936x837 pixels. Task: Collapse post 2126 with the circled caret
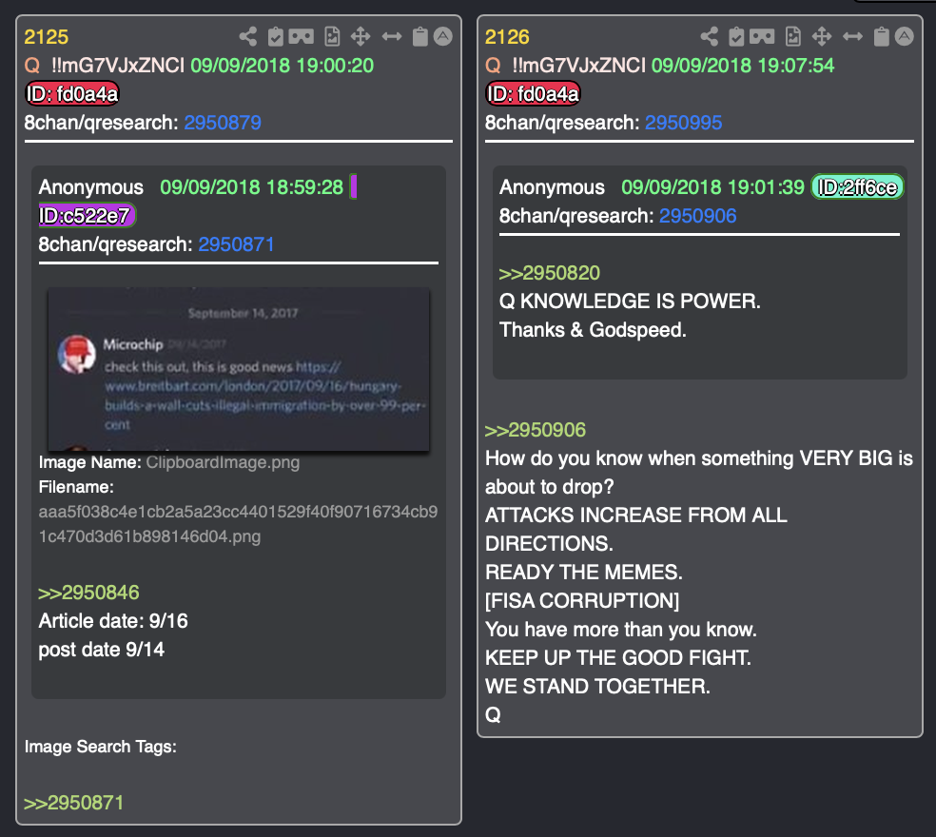coord(905,36)
